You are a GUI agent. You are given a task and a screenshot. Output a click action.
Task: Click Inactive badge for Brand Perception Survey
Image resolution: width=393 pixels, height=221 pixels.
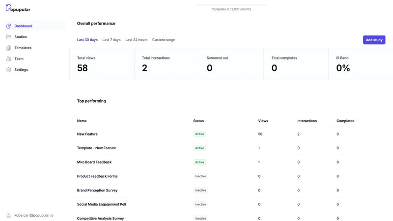coord(200,191)
